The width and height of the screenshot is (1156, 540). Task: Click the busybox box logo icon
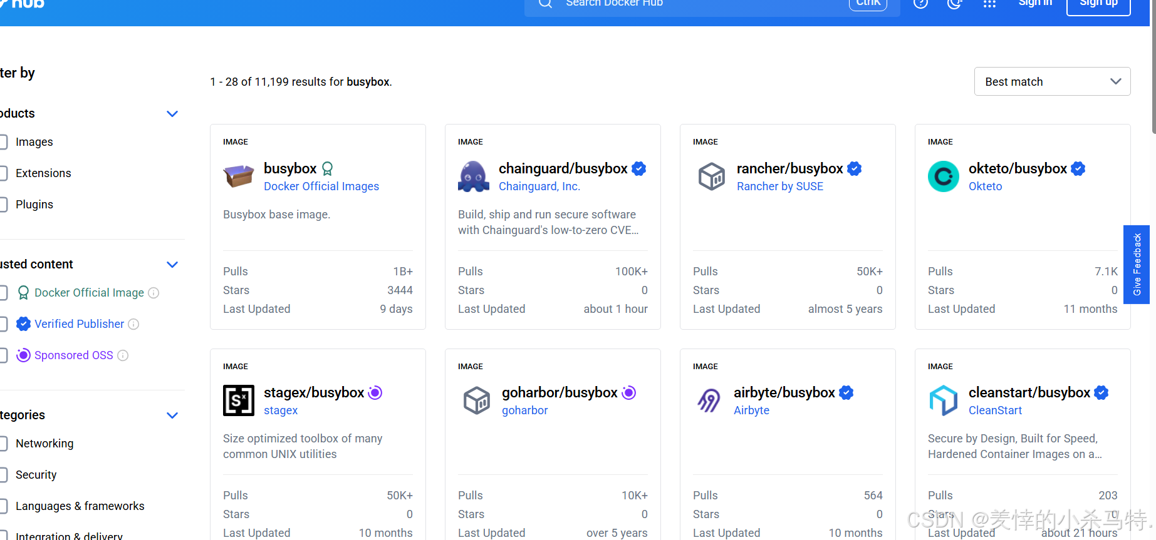[239, 176]
